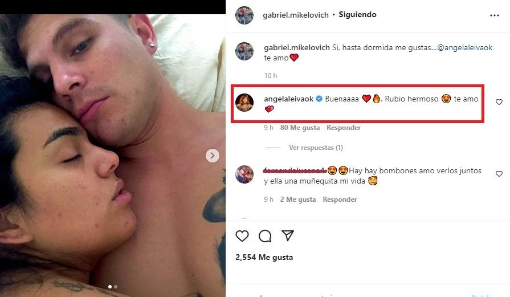Screen dimensions: 510x297
Task: Click the couple photo in the post
Action: click(112, 156)
